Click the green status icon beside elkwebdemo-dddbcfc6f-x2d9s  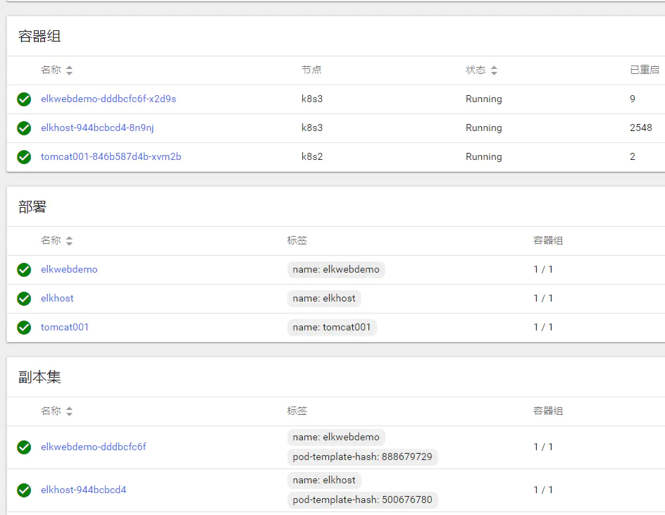(x=23, y=99)
